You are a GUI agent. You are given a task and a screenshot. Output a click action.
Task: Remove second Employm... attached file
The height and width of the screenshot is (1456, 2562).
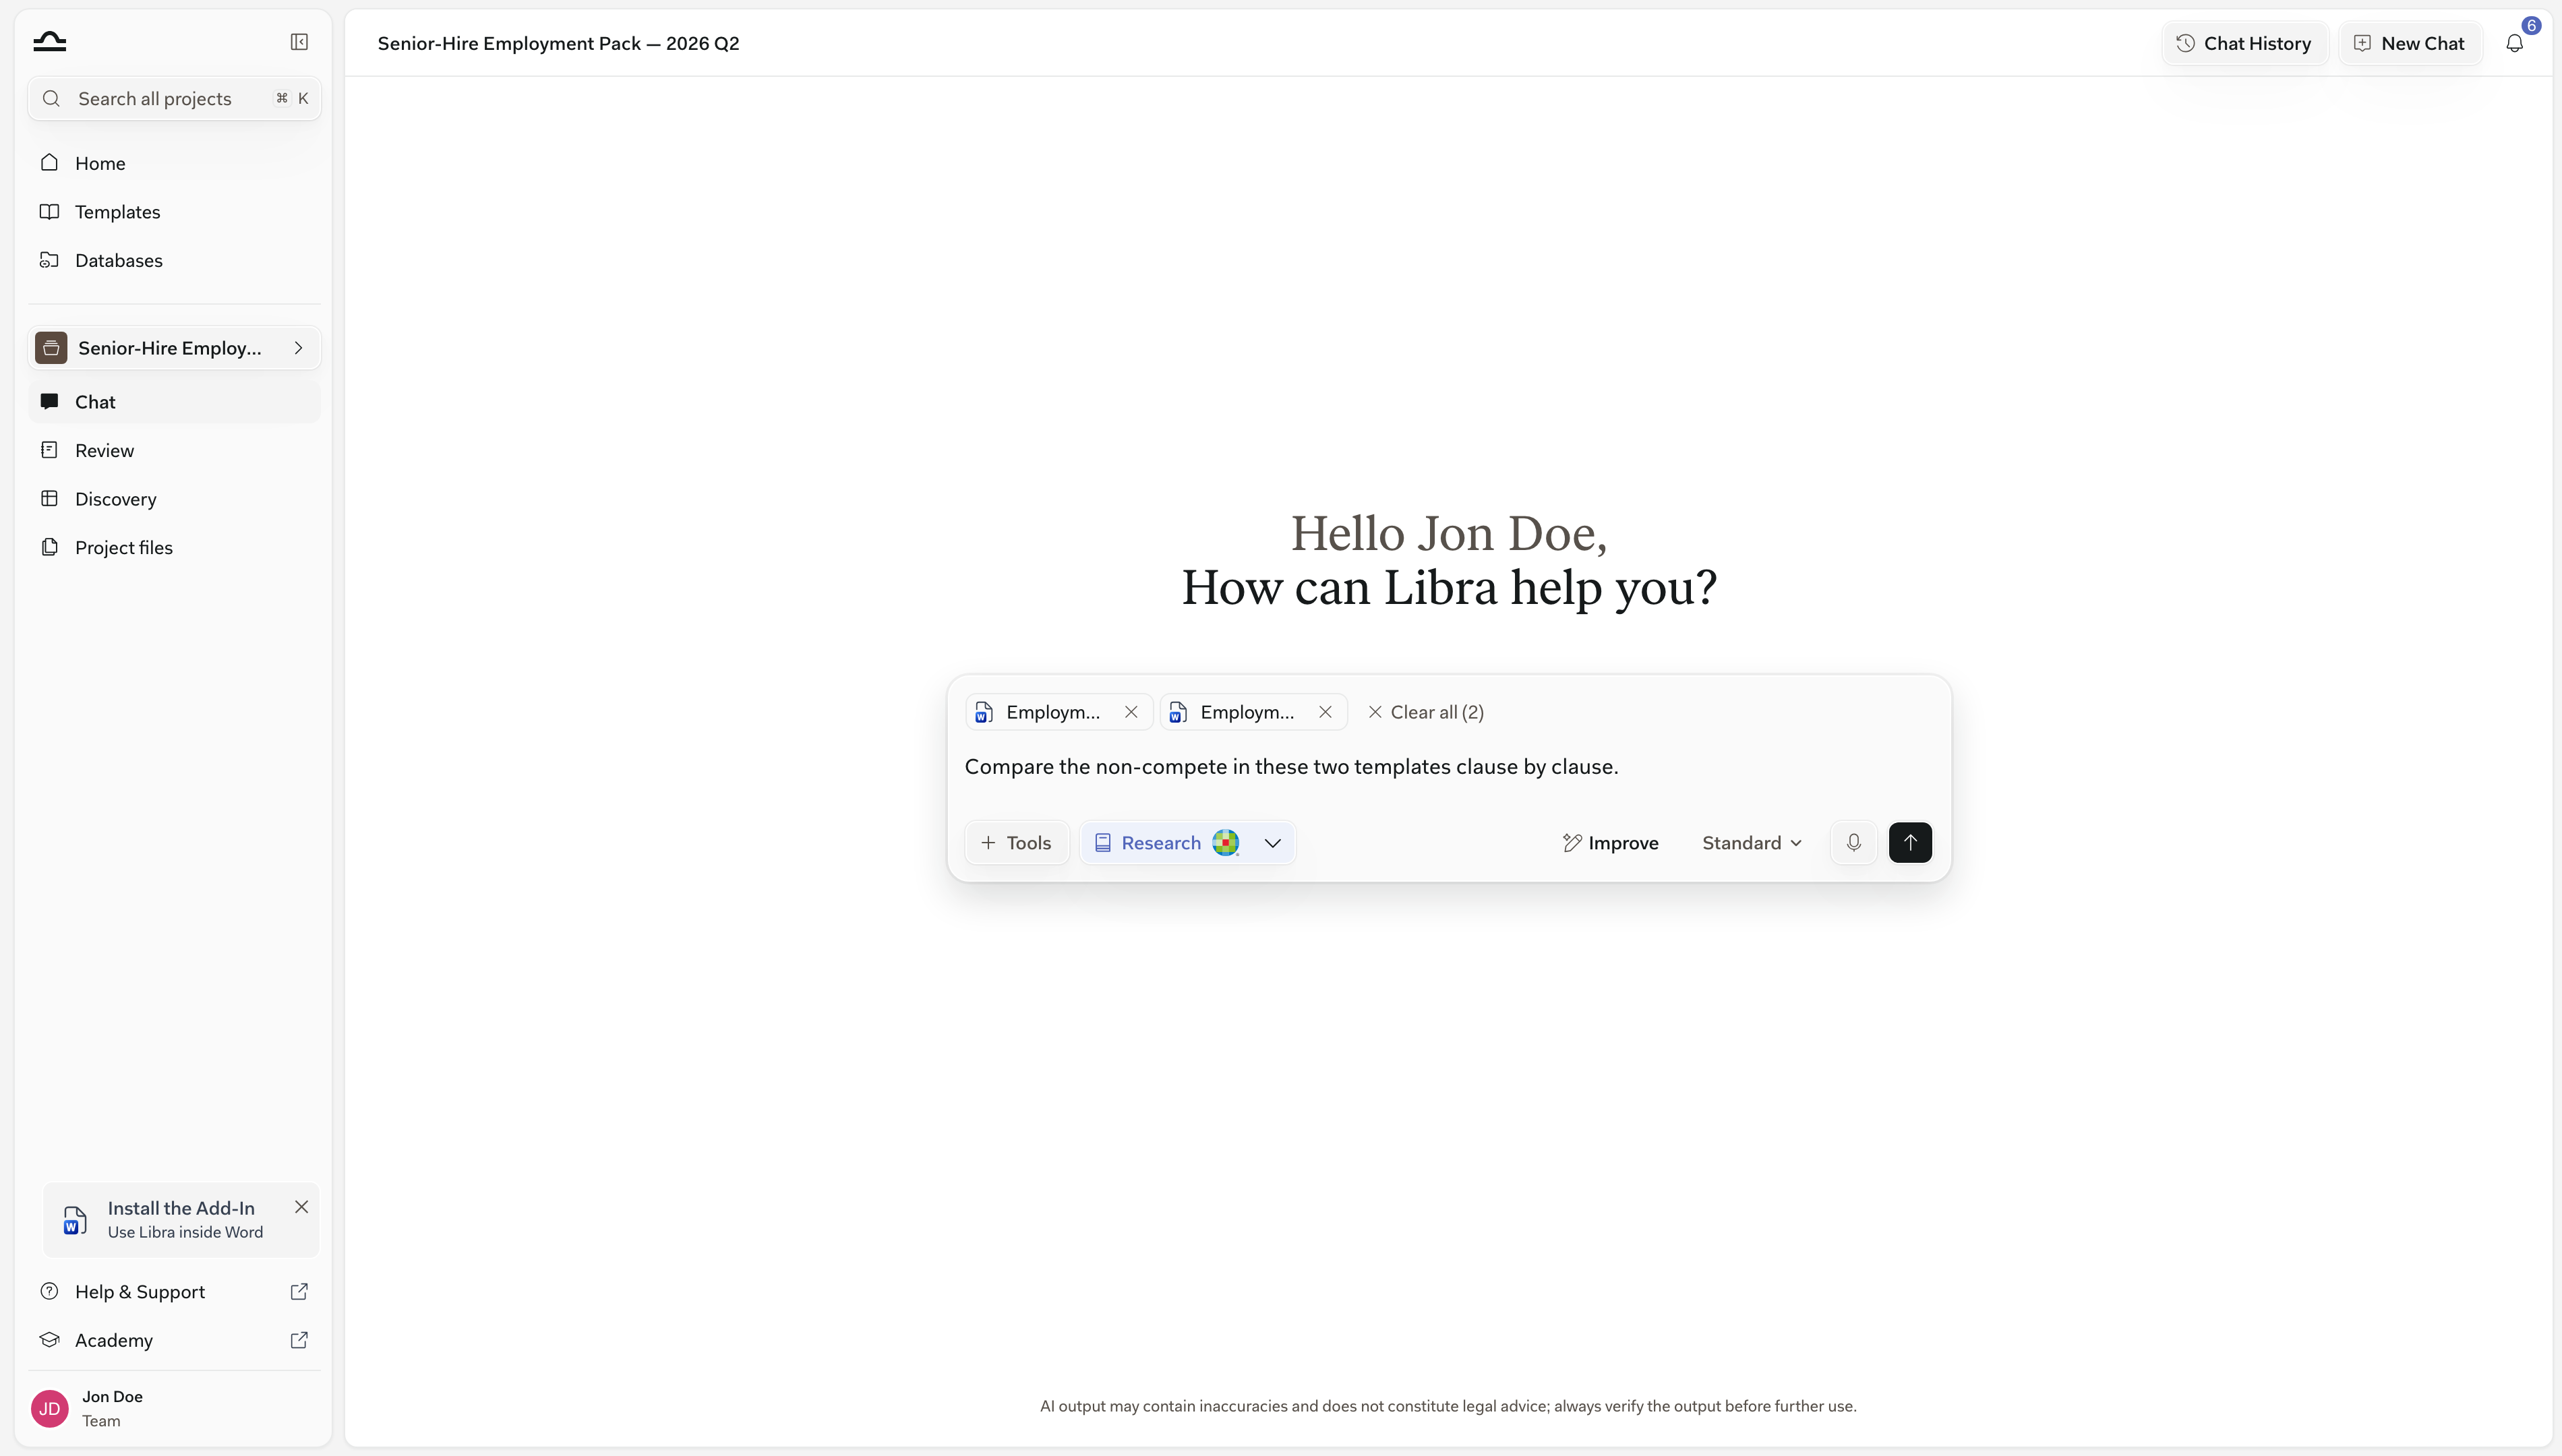coord(1325,712)
